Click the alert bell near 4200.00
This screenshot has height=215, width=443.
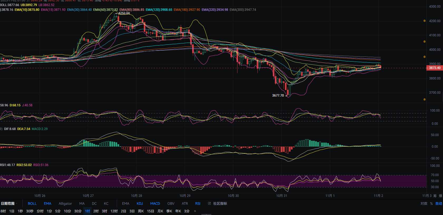(424, 21)
